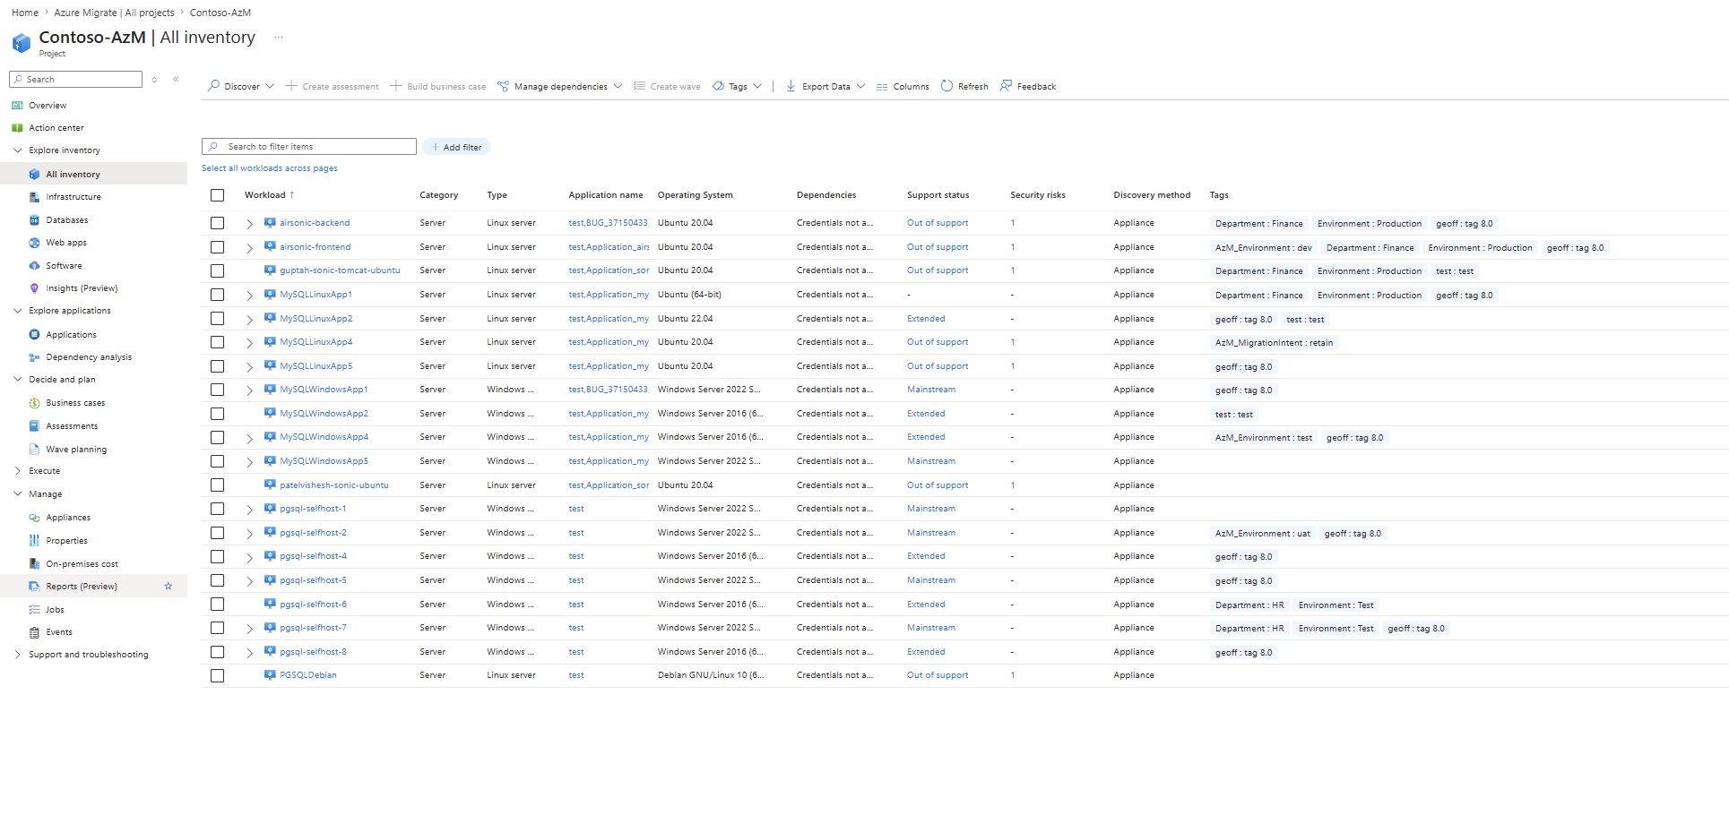
Task: Open Insights (Preview) in sidebar
Action: pyautogui.click(x=82, y=288)
